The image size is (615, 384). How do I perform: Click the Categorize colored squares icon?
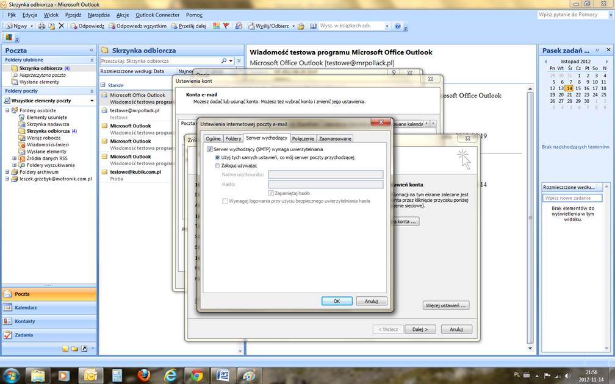tap(216, 26)
